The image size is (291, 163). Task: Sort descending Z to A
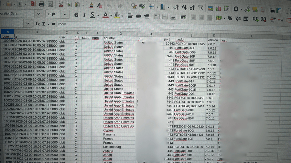click(192, 8)
